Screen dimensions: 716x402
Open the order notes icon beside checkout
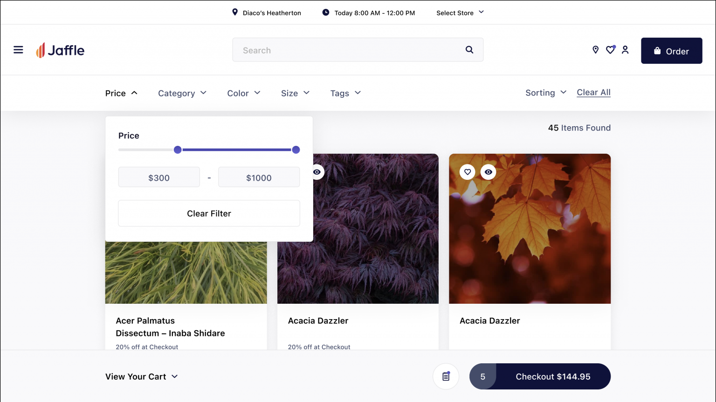tap(446, 376)
